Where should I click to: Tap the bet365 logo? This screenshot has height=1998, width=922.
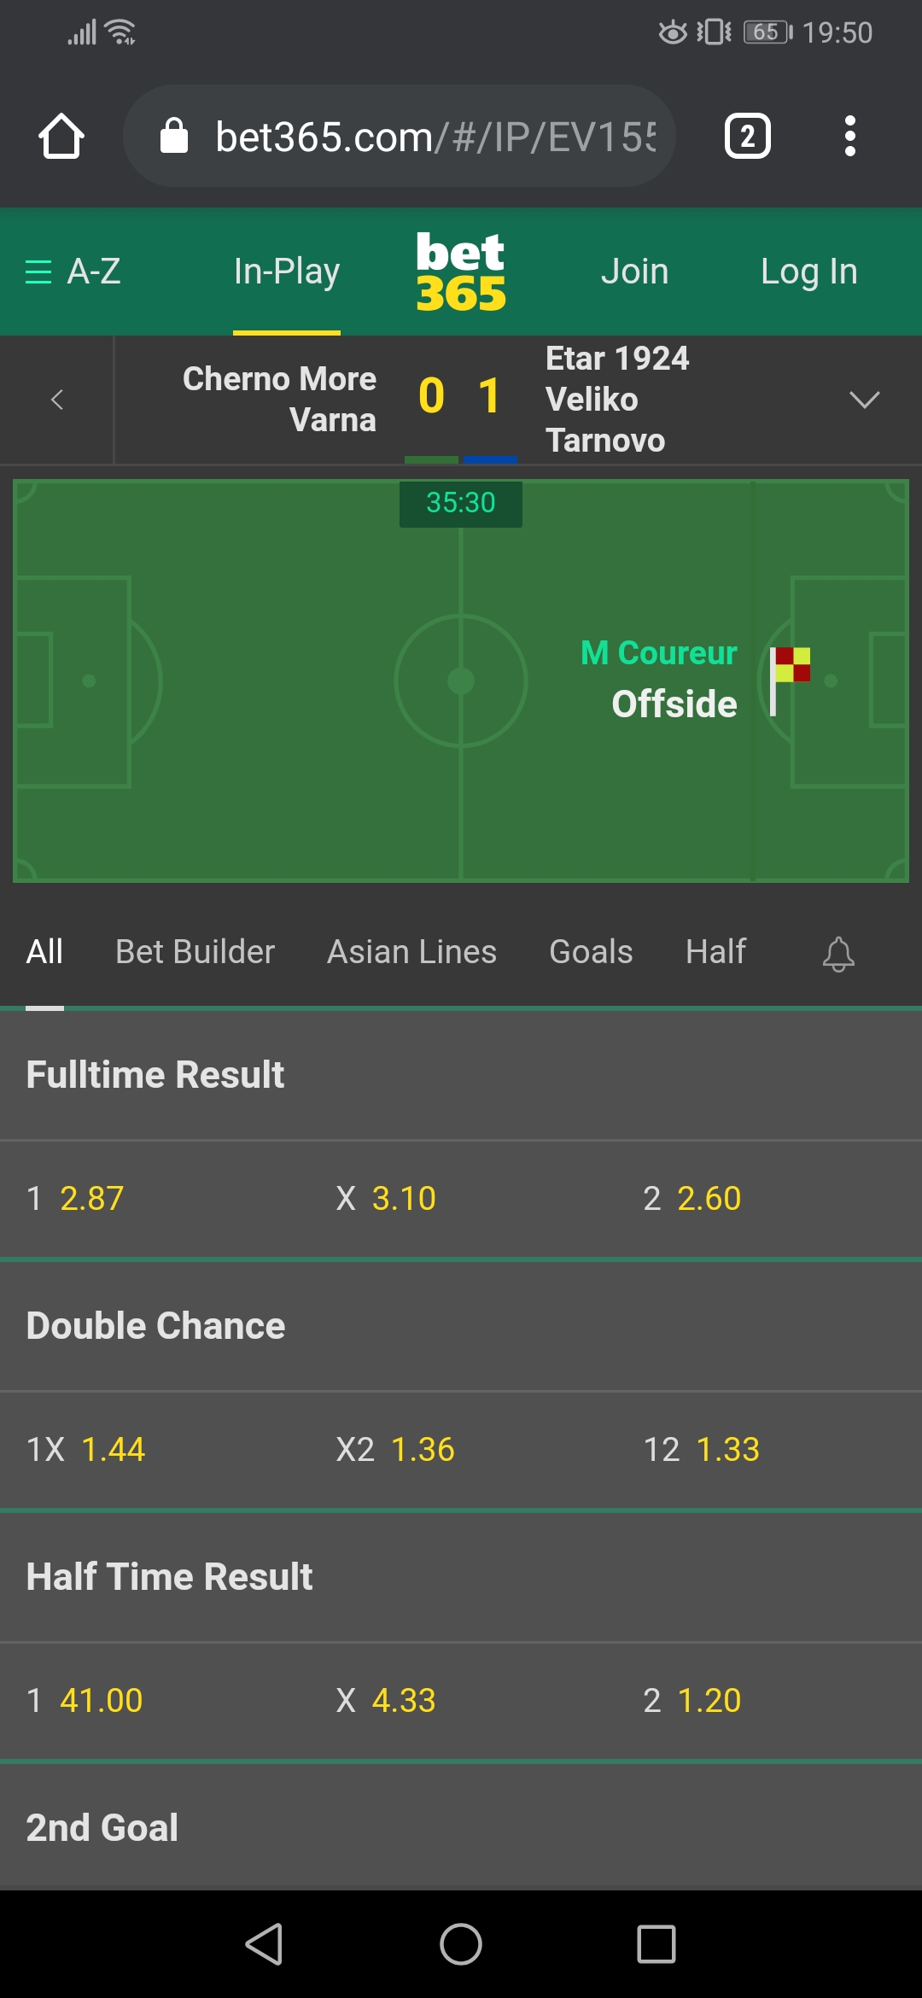tap(461, 272)
